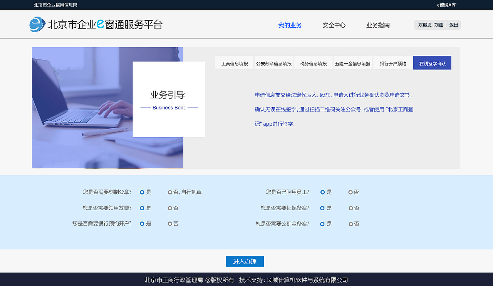Select the 在线签字确认 tab
493x286 pixels.
click(x=432, y=63)
